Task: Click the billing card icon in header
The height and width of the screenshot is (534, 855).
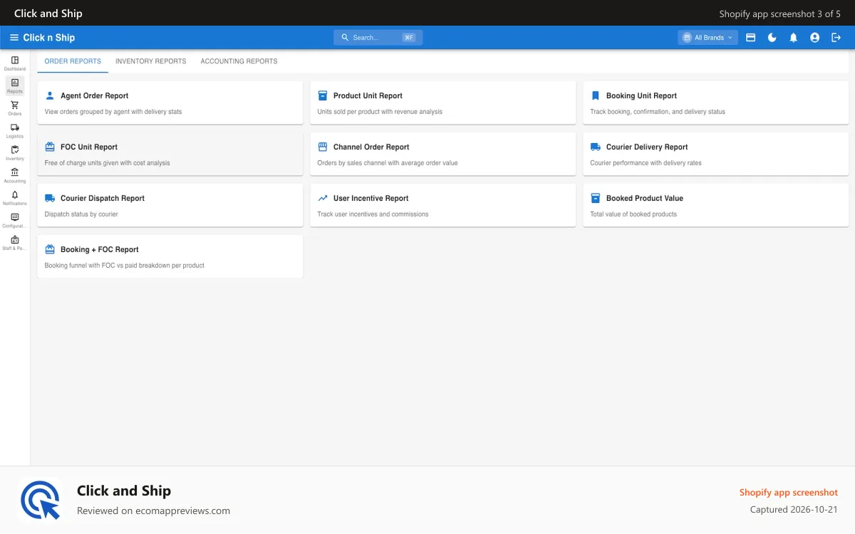Action: [x=751, y=38]
